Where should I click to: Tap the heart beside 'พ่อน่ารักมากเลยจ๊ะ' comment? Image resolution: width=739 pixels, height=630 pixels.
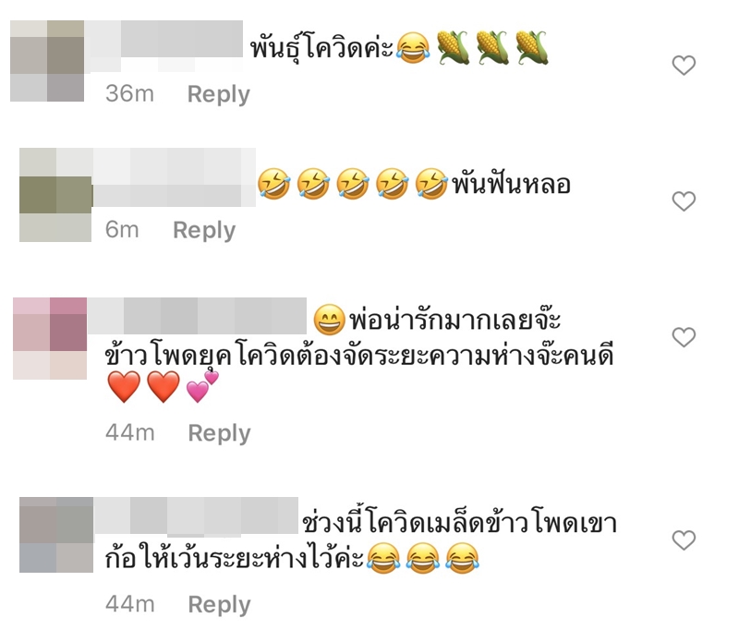pos(684,337)
